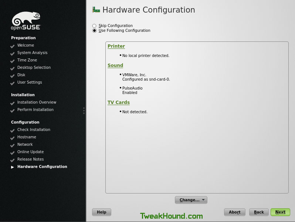Click the bold Hardware Configuration sidebar step
The height and width of the screenshot is (222, 295).
click(42, 166)
